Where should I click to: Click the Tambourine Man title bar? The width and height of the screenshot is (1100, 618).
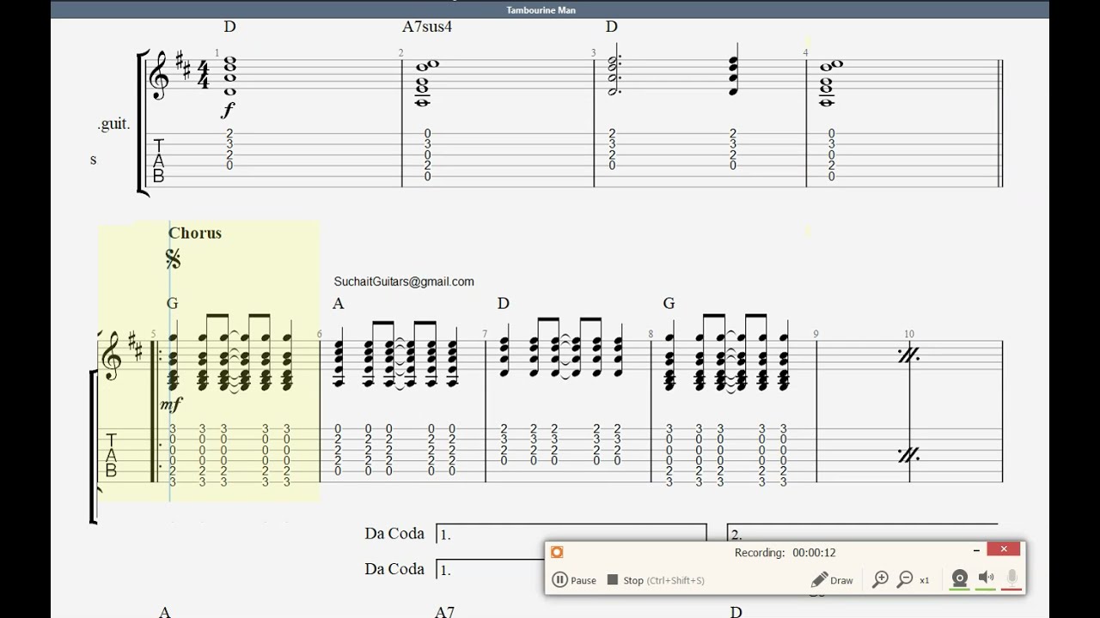pyautogui.click(x=550, y=9)
